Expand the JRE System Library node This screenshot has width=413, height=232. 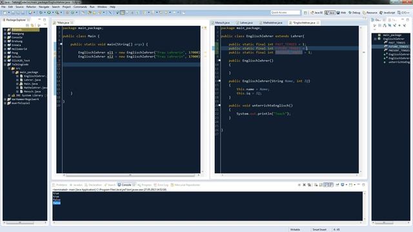(9, 95)
